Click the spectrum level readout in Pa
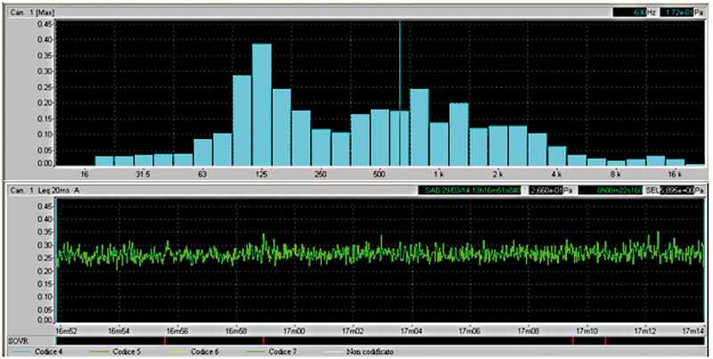The image size is (713, 359). pos(677,12)
